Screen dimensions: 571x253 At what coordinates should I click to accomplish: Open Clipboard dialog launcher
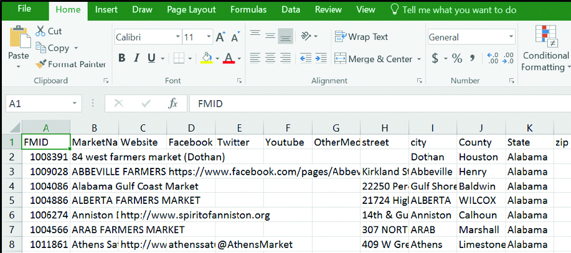[x=106, y=81]
